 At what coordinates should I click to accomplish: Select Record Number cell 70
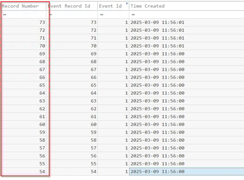tap(23, 46)
